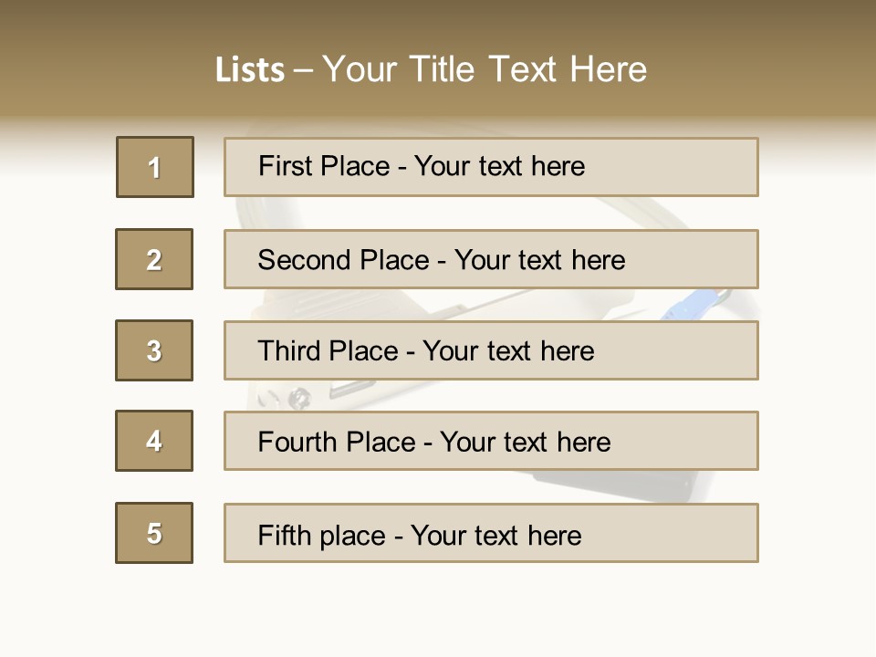Screen dimensions: 876x657
Task: Click the empty area below the fifth item
Action: tap(438, 607)
